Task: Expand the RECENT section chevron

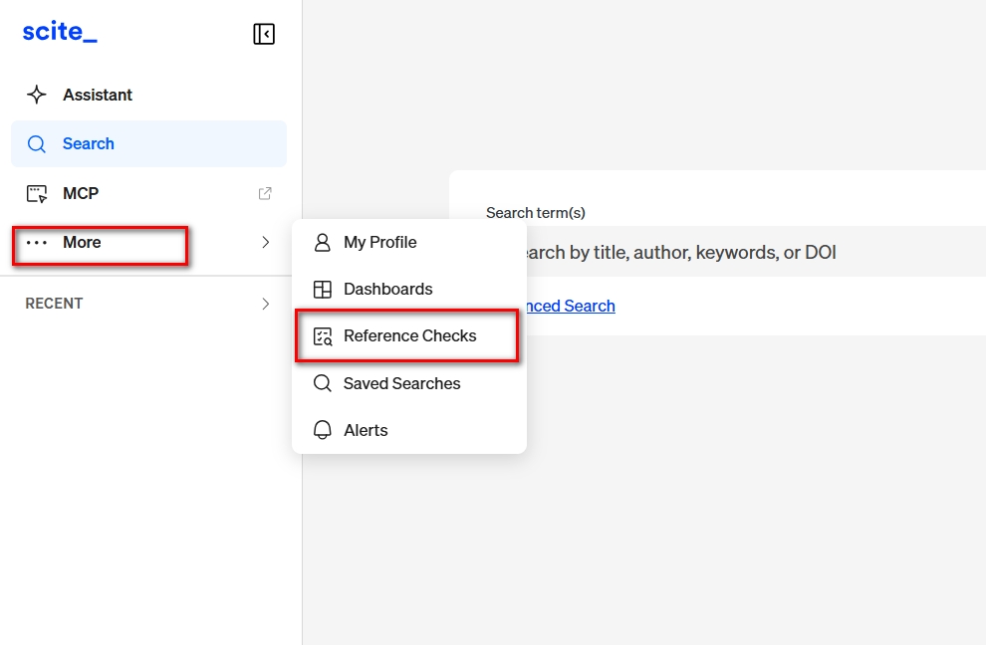Action: point(265,304)
